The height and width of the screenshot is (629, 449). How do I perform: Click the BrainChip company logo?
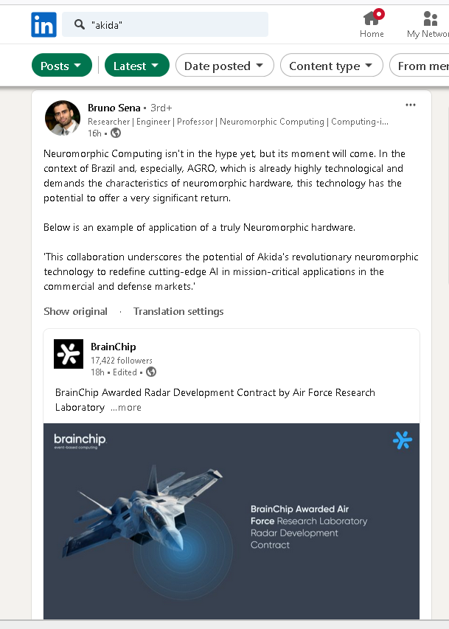coord(69,354)
